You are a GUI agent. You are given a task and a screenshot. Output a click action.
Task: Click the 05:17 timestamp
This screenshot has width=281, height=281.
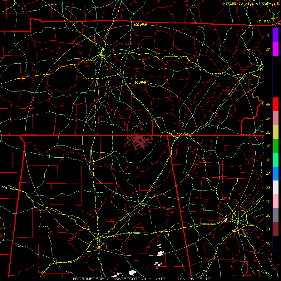pos(205,279)
